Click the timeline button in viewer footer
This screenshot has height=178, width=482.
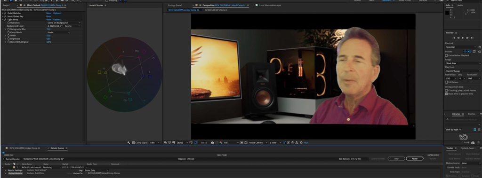[x=293, y=143]
